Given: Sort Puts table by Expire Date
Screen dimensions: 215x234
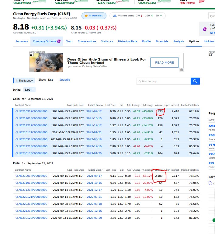Looking at the screenshot, I should pos(96,170).
